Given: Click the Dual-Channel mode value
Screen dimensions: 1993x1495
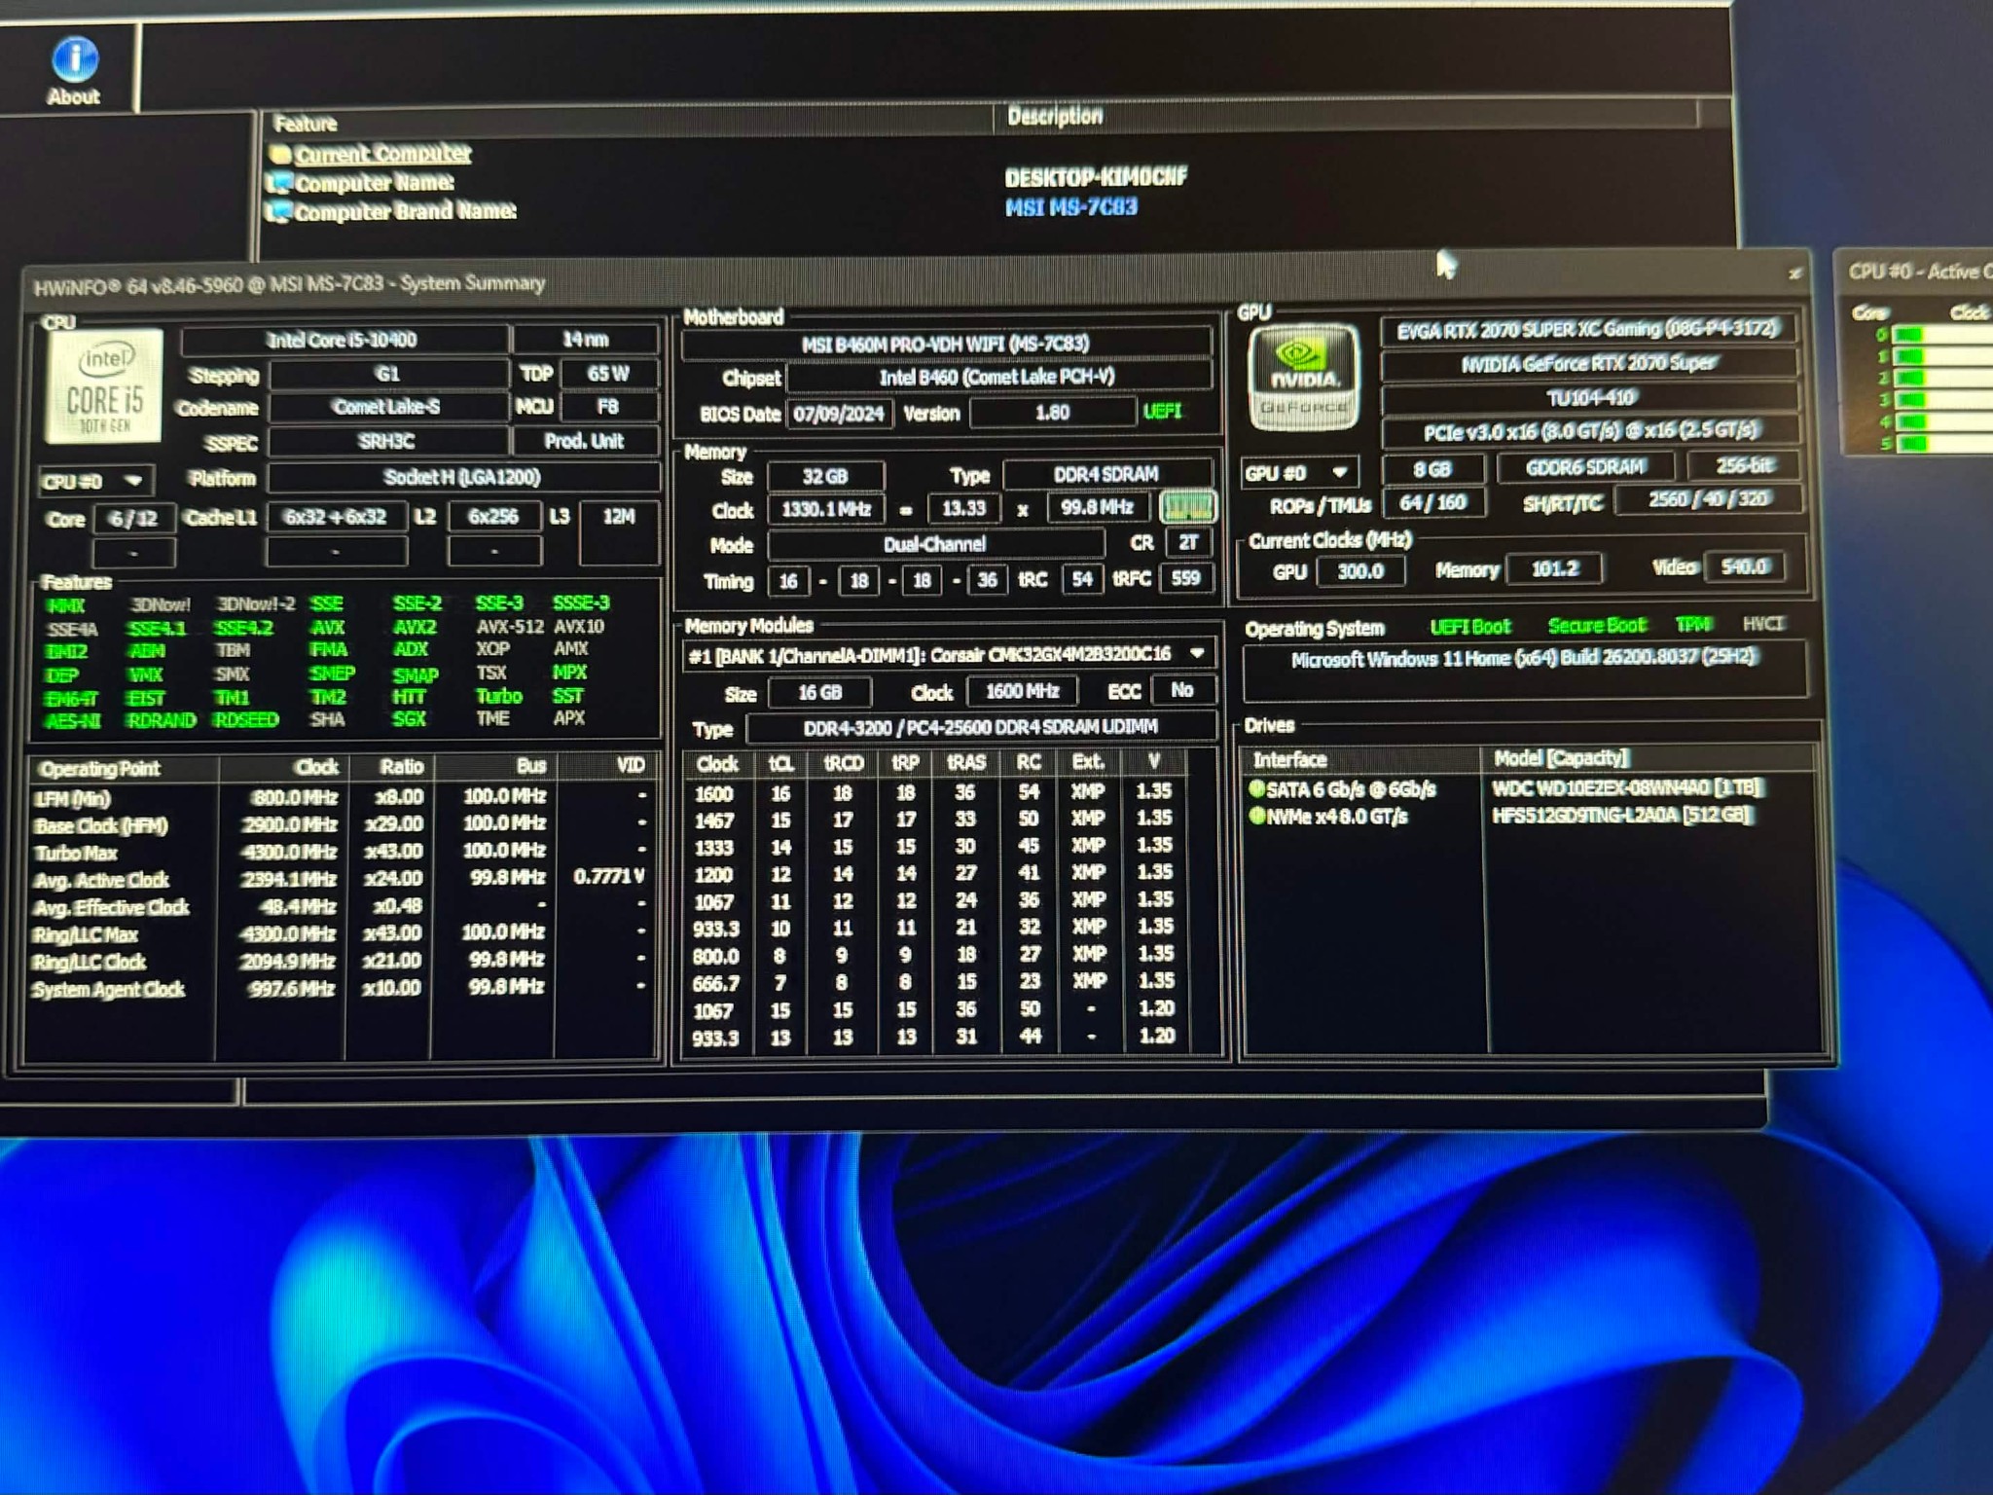Looking at the screenshot, I should click(935, 544).
